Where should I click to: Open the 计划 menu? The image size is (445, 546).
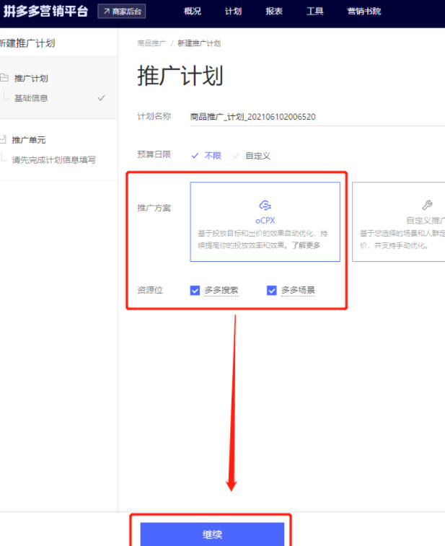point(233,12)
